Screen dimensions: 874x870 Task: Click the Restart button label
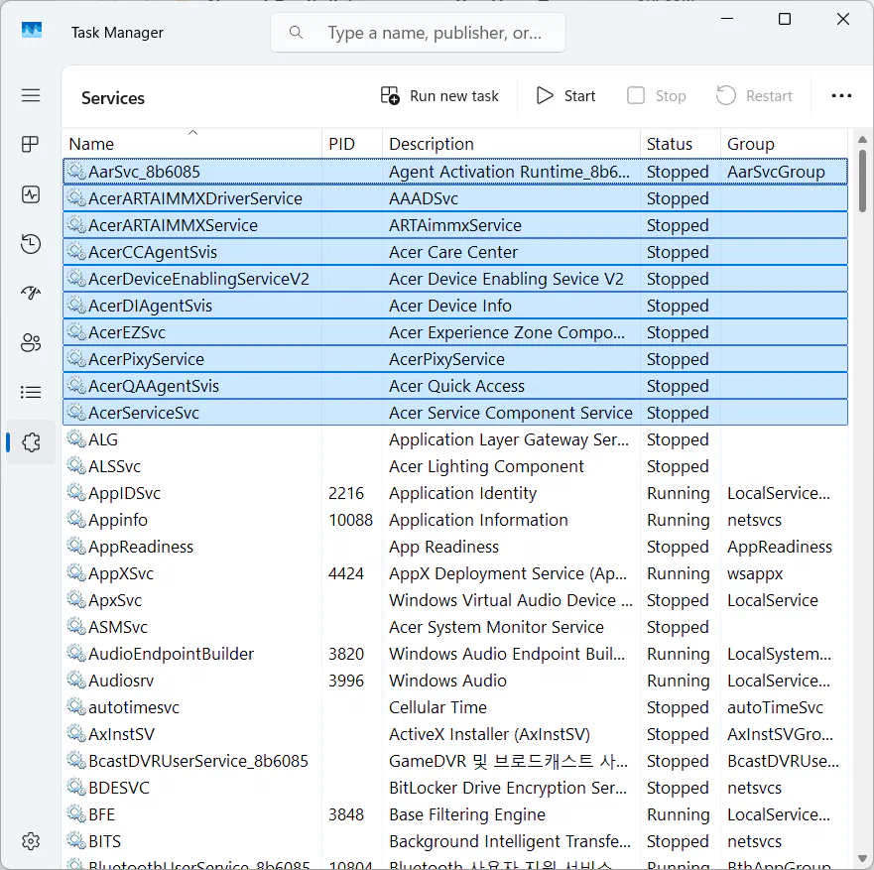pos(769,96)
